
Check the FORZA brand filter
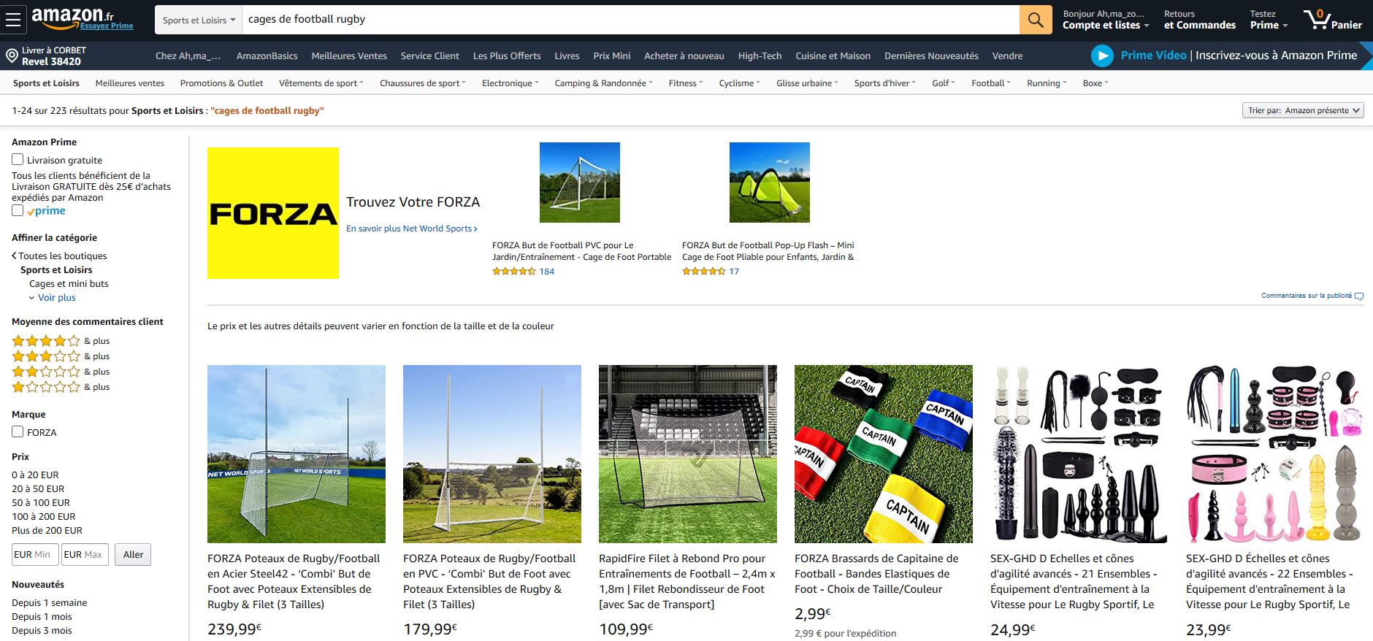tap(18, 431)
